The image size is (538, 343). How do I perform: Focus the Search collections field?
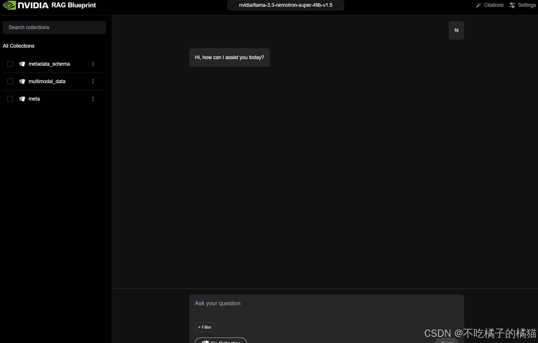click(54, 27)
